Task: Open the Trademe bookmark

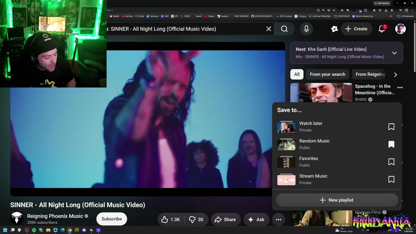Action: click(x=223, y=16)
